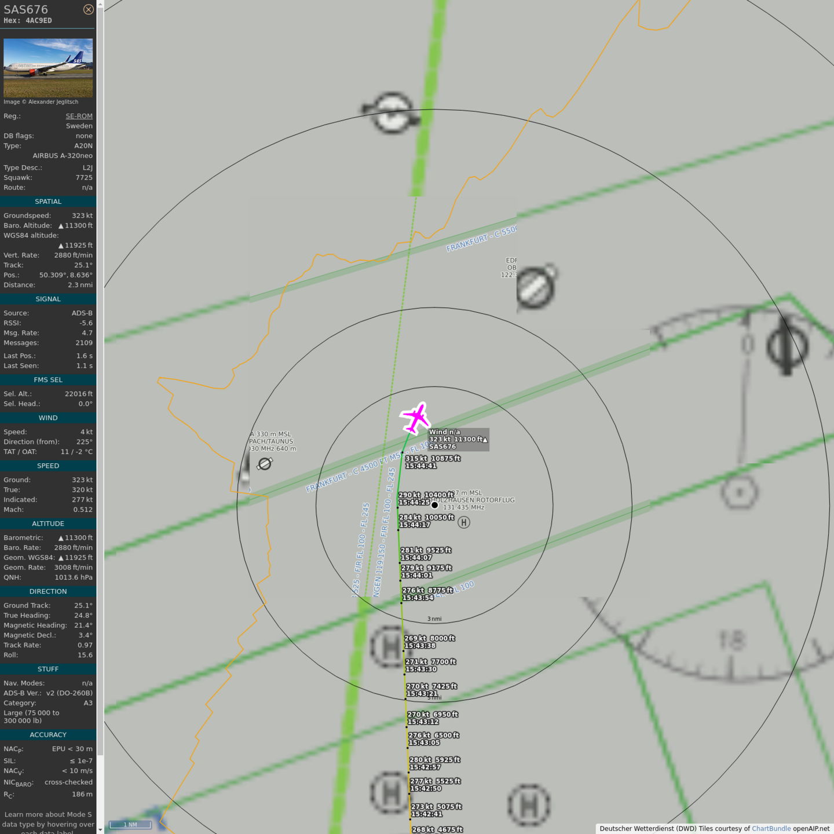834x834 pixels.
Task: Click the sidebar scrollbar down arrow
Action: point(100,829)
